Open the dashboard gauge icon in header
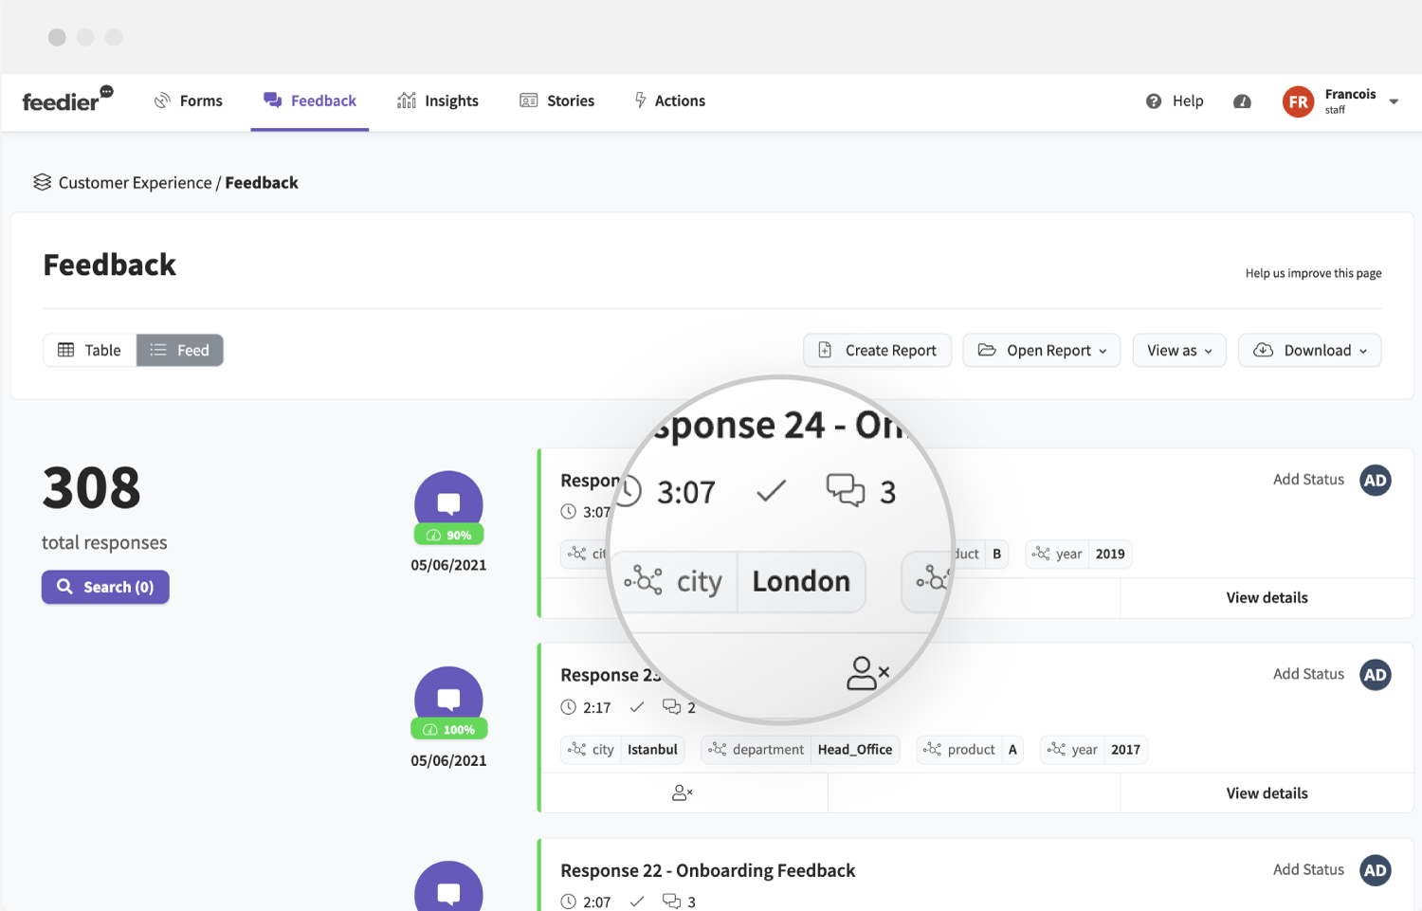1422x911 pixels. [x=1242, y=101]
